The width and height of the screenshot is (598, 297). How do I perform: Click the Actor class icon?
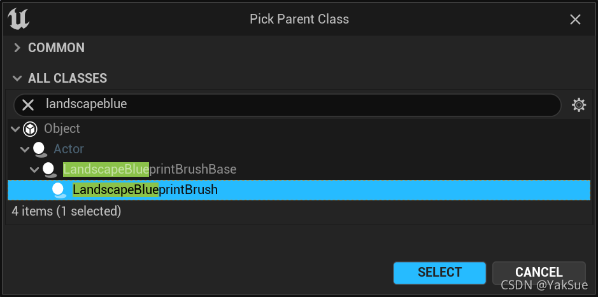[x=40, y=149]
